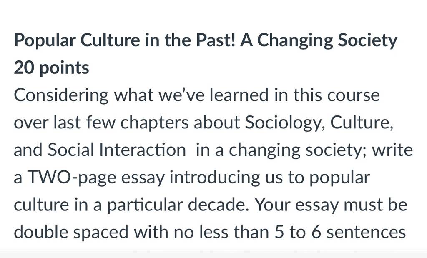Screen dimensions: 427x258
Task: Click the word "Culture," ending the fourth line
Action: (x=362, y=123)
